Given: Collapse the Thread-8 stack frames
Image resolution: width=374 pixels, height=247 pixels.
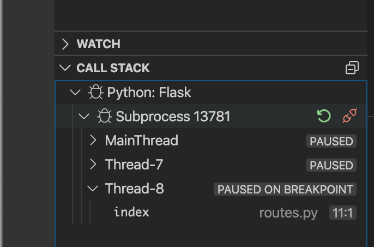Looking at the screenshot, I should (x=93, y=189).
